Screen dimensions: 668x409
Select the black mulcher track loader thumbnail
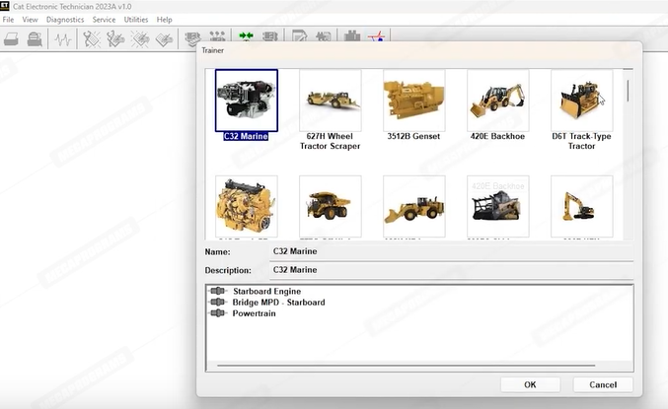point(498,206)
